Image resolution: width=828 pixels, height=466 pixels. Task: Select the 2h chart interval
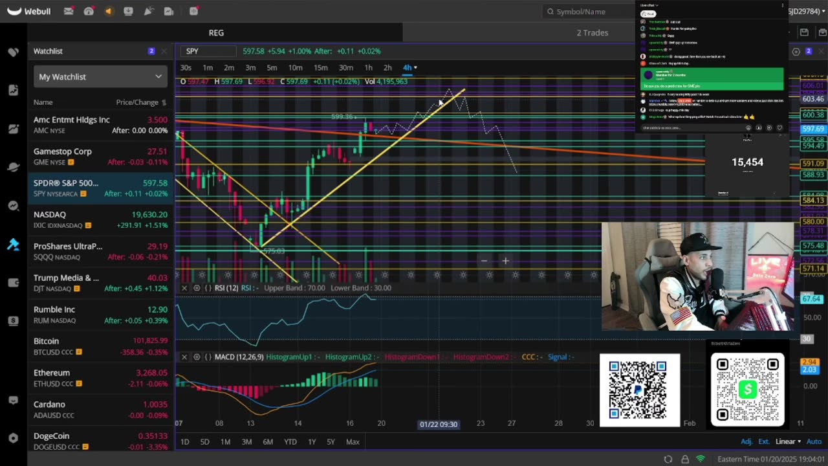tap(387, 68)
